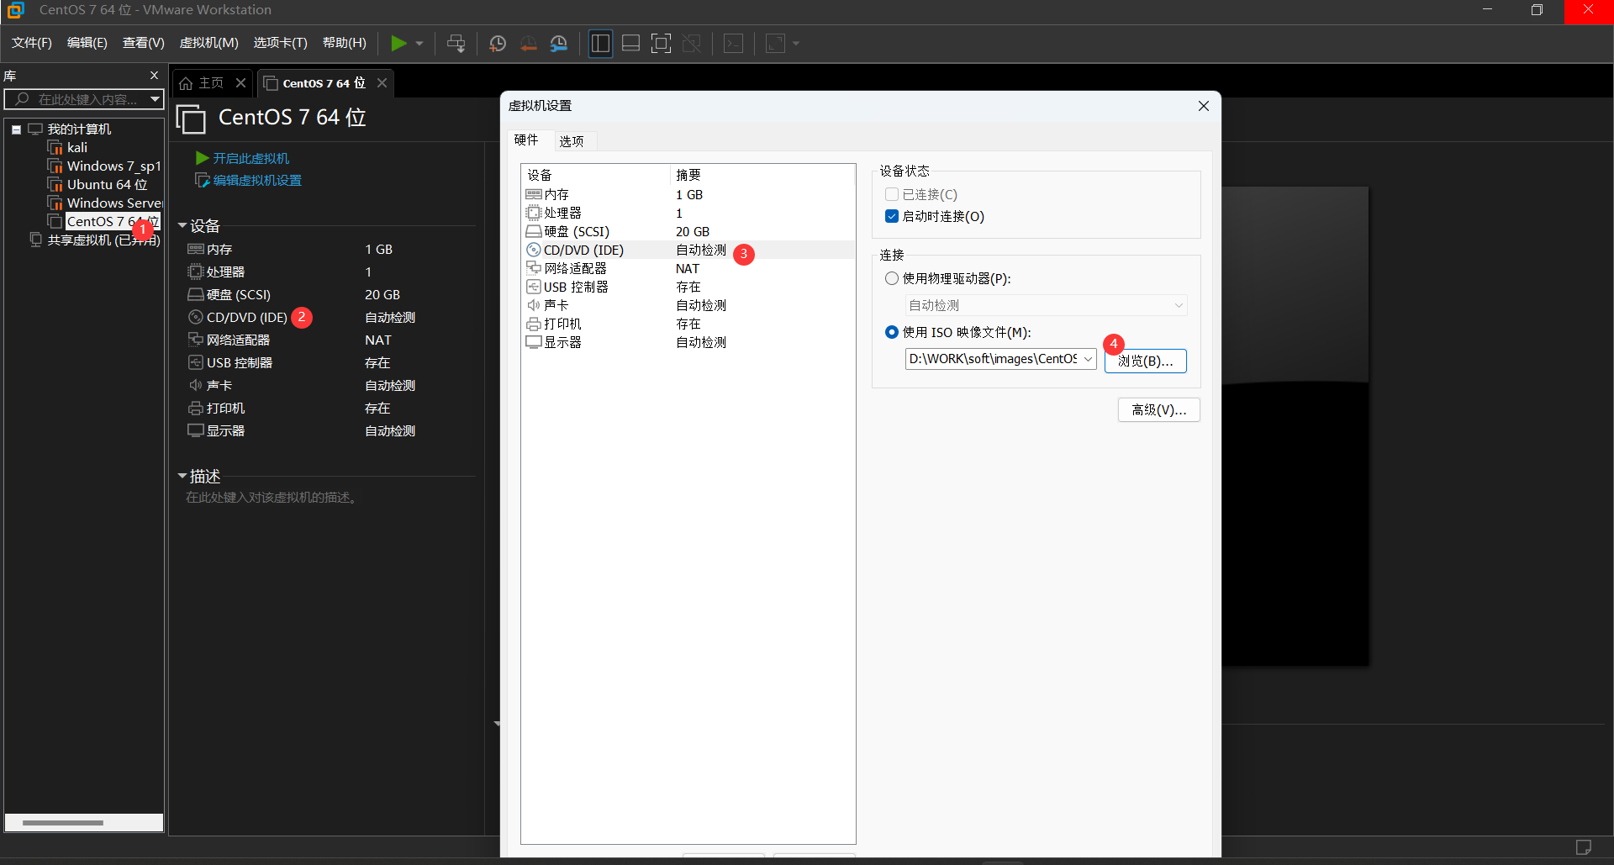Open the power options arrow beside play
1614x865 pixels.
pyautogui.click(x=419, y=43)
